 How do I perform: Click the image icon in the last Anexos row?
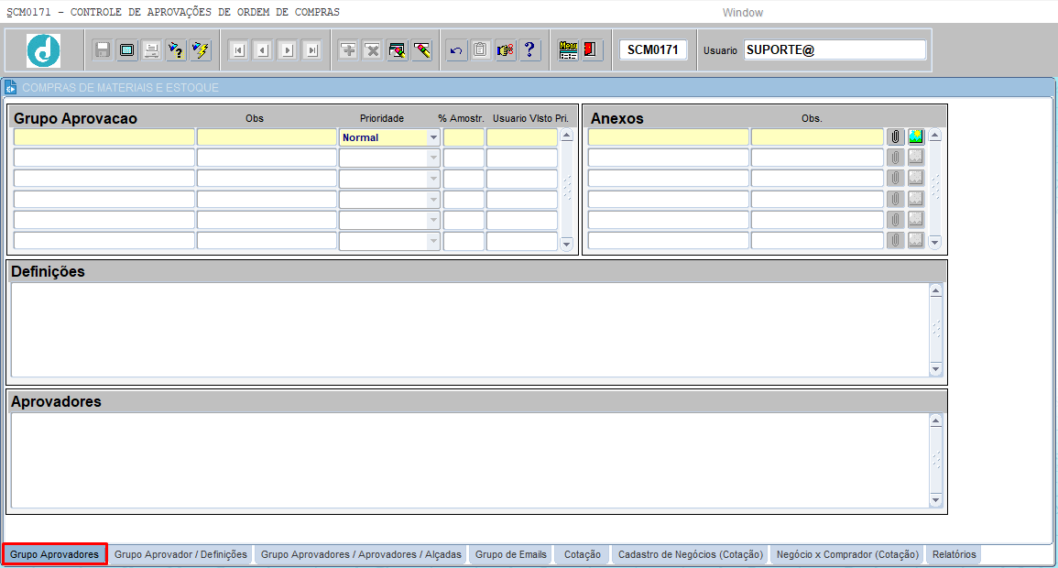pos(916,240)
